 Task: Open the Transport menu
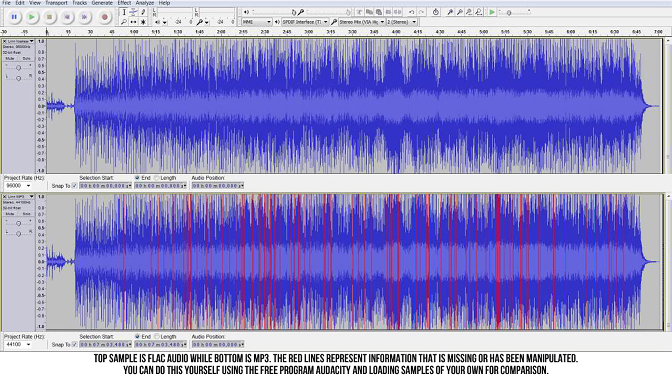(56, 3)
